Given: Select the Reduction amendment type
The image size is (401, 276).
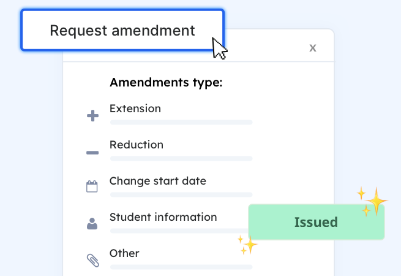Looking at the screenshot, I should pos(137,145).
